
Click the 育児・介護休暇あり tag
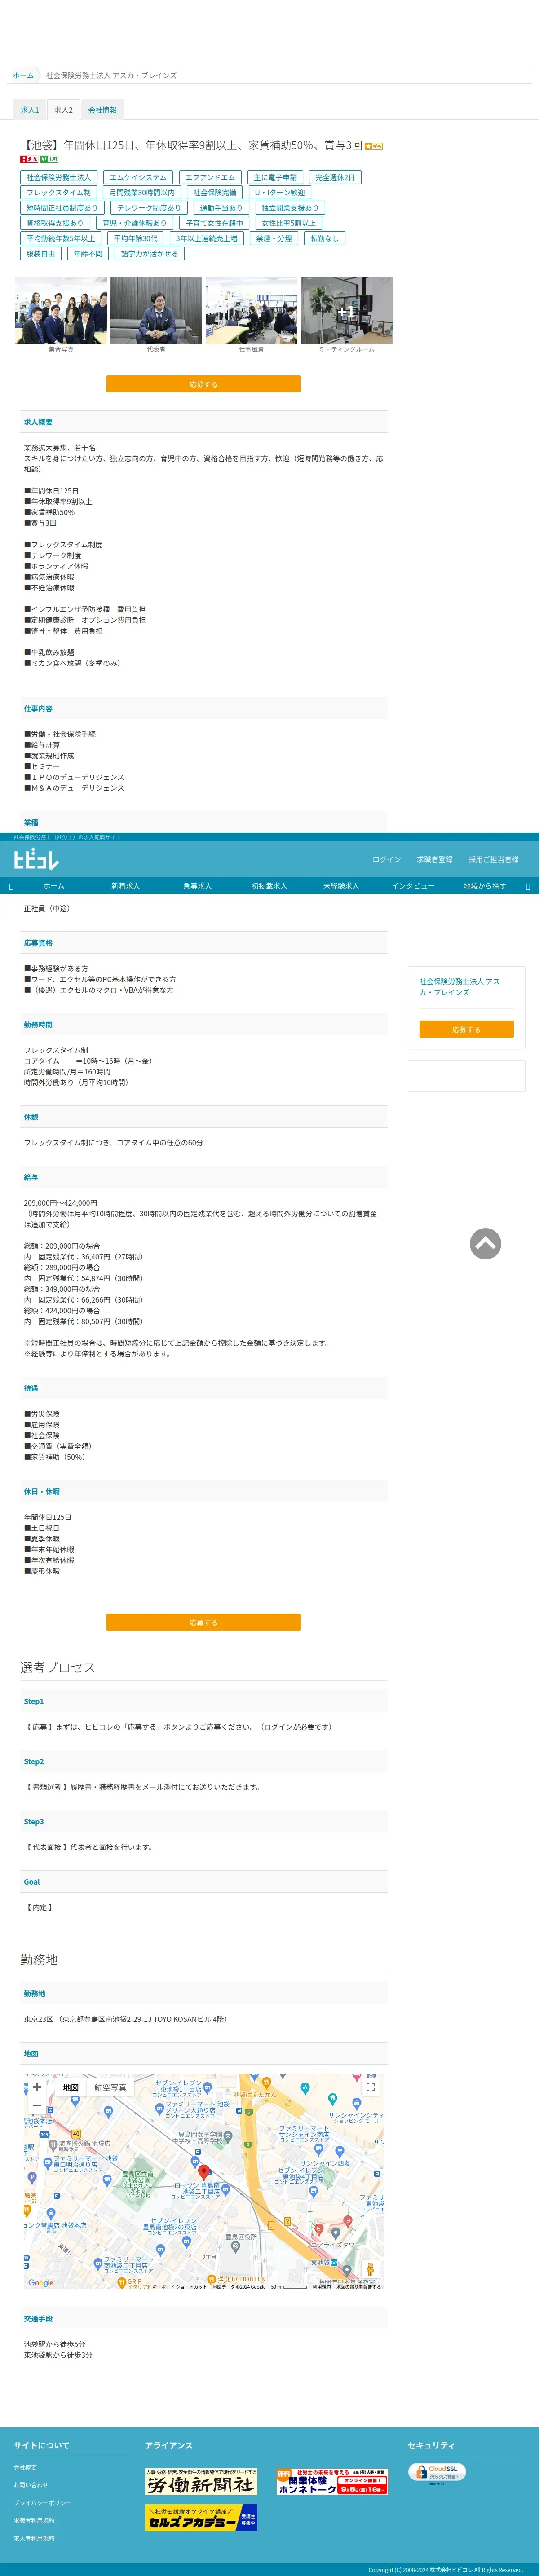[135, 223]
